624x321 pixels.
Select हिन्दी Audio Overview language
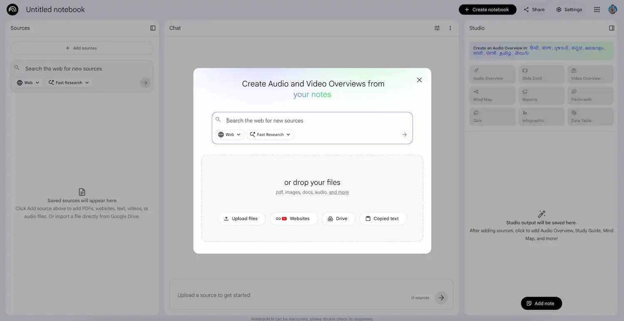point(534,48)
